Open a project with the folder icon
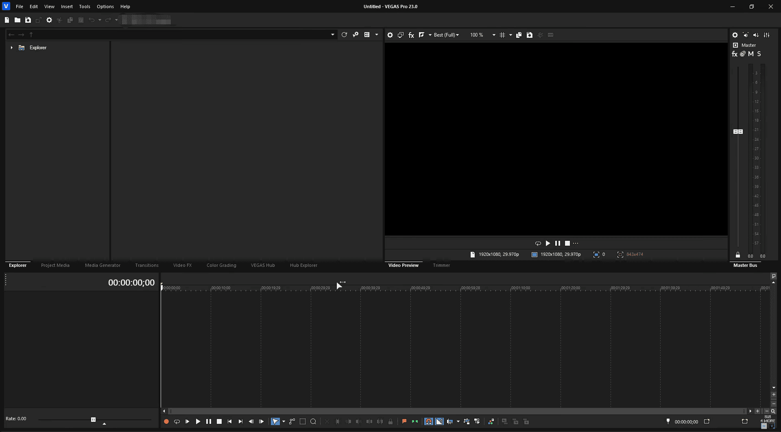 point(17,20)
